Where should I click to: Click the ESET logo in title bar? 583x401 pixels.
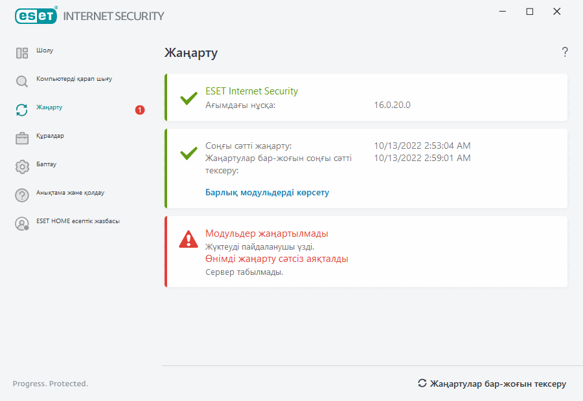(x=36, y=16)
